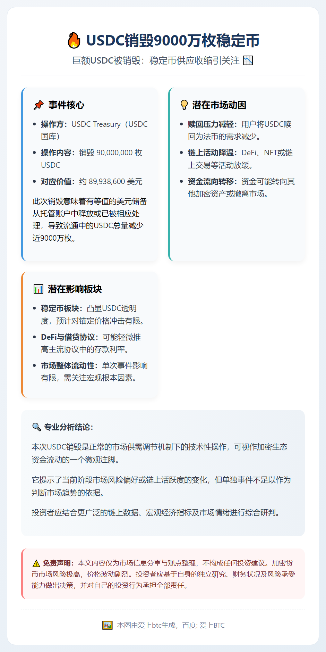This screenshot has height=652, width=326.
Task: Click the 链上活动降温 bullet label
Action: pos(213,153)
